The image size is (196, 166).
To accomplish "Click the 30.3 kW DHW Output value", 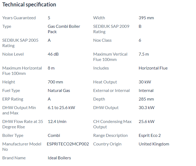I will [x=146, y=108].
